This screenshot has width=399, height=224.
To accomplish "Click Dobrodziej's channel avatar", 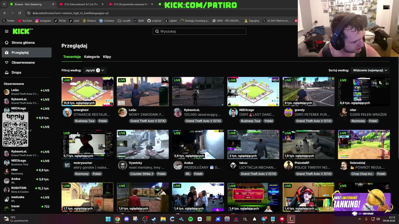I will (x=344, y=165).
